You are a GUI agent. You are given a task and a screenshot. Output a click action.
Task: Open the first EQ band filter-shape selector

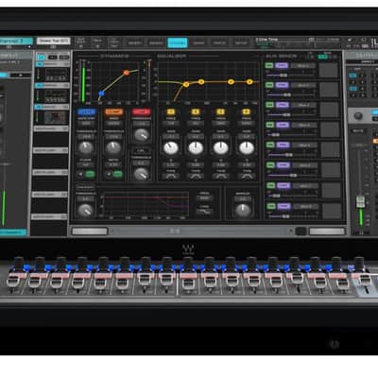pos(171,177)
